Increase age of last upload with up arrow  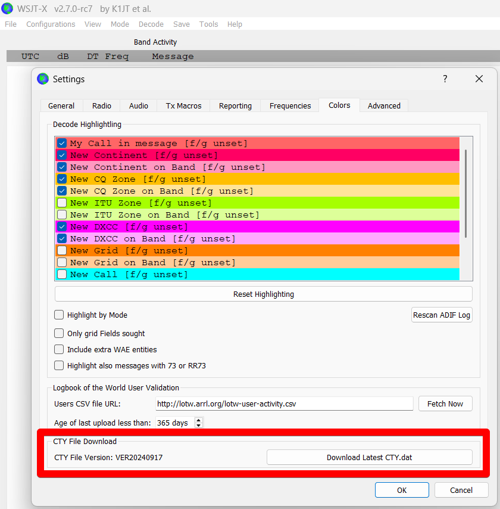(x=199, y=420)
